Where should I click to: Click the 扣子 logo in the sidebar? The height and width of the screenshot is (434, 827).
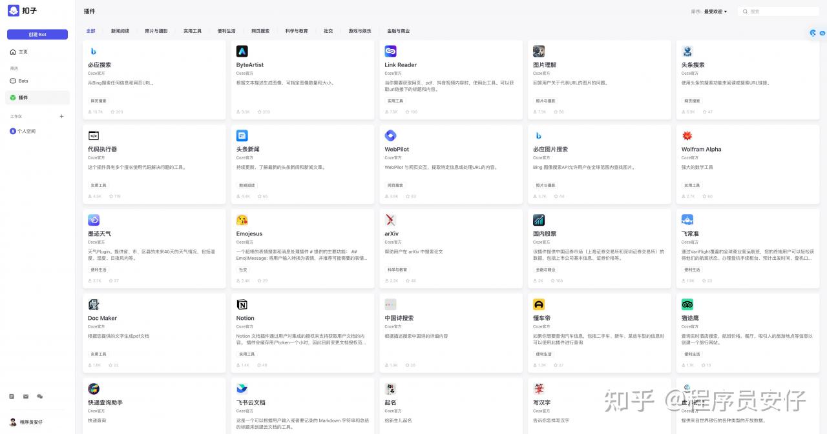point(14,10)
